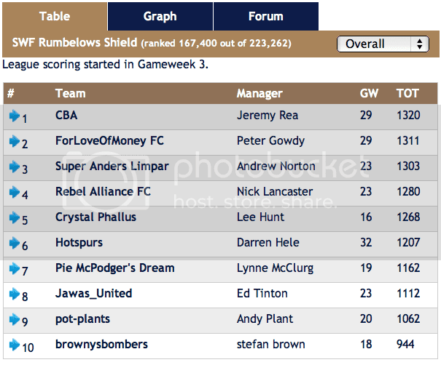441x365 pixels.
Task: Open Super Anders Limpar team page
Action: click(x=112, y=167)
